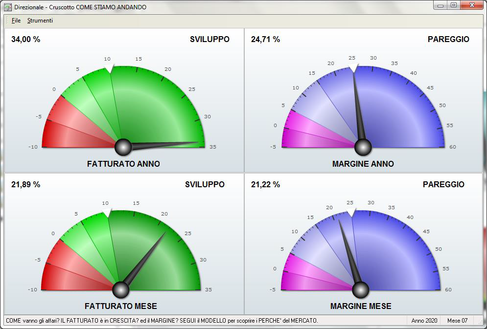Click the 60 scale label on Margine Anno gauge
The height and width of the screenshot is (329, 487).
click(453, 147)
